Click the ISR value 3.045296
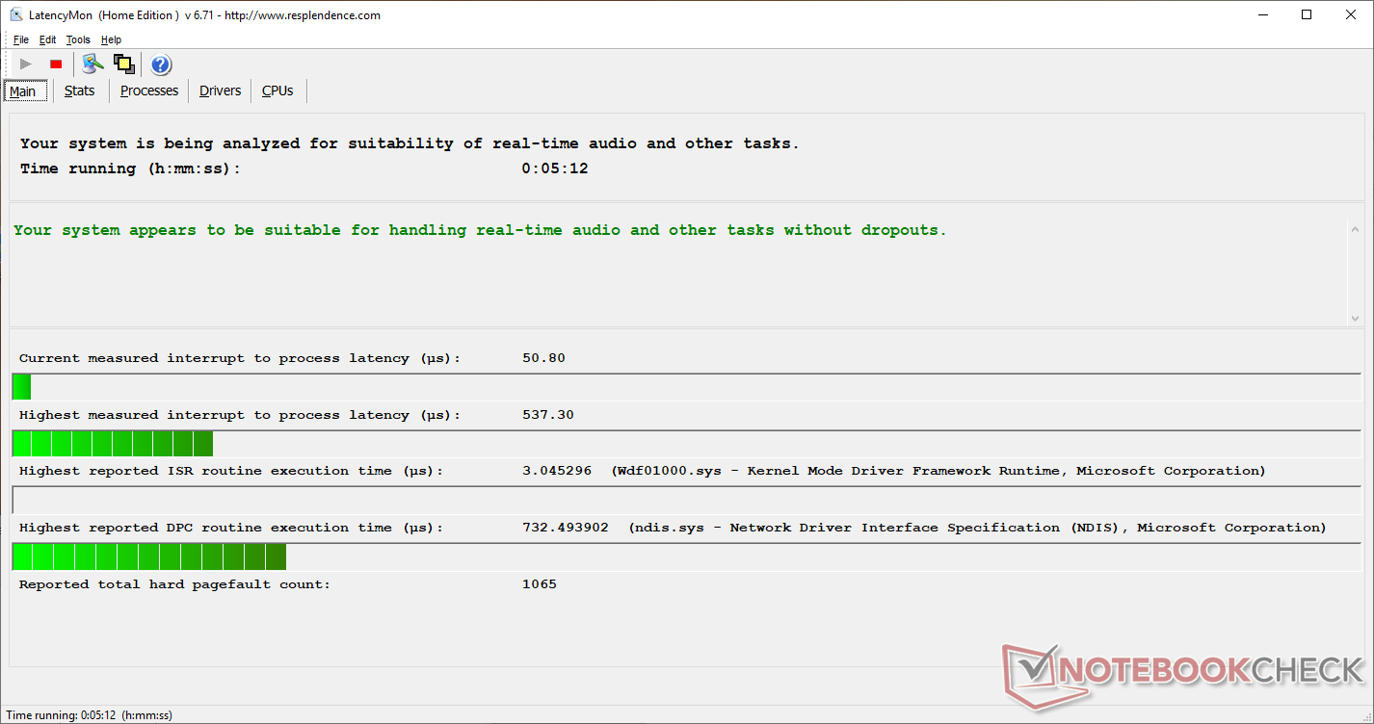 tap(557, 471)
